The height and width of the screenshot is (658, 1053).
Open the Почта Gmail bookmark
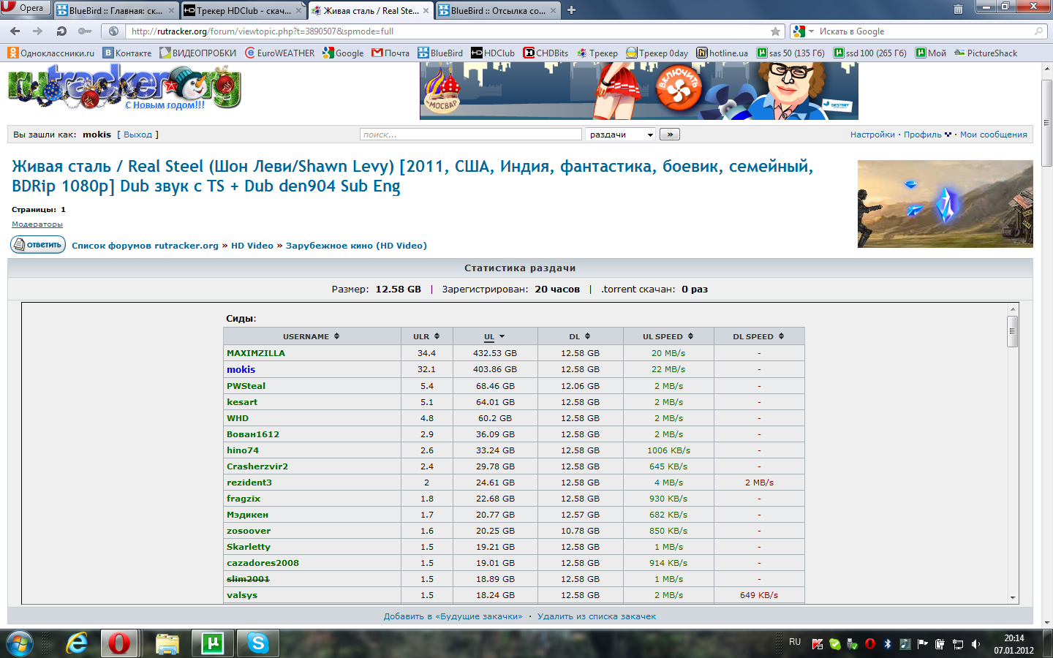tap(390, 53)
